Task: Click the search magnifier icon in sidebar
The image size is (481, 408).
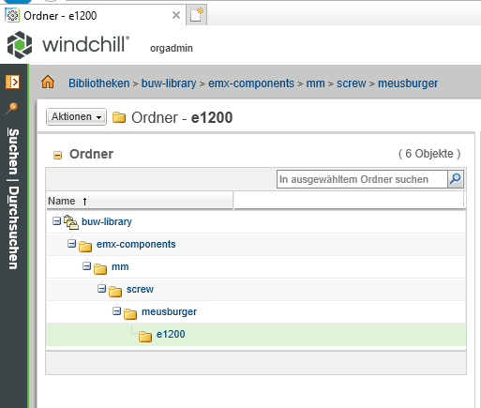Action: [x=12, y=108]
